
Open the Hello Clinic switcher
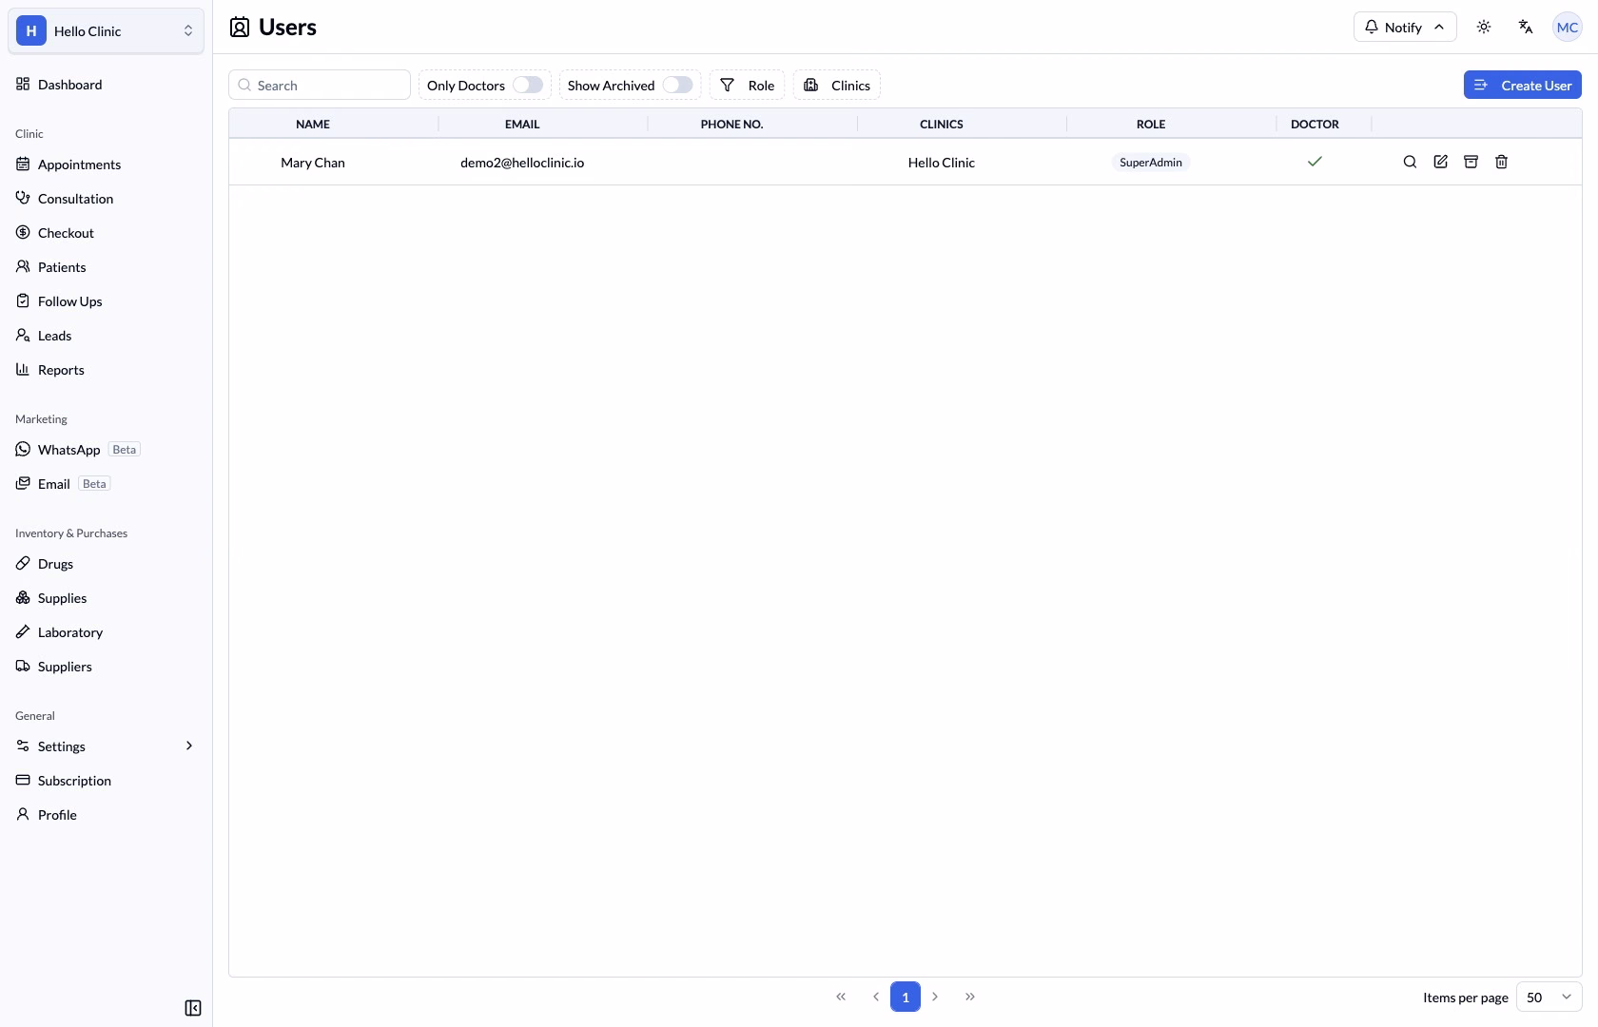pyautogui.click(x=107, y=30)
